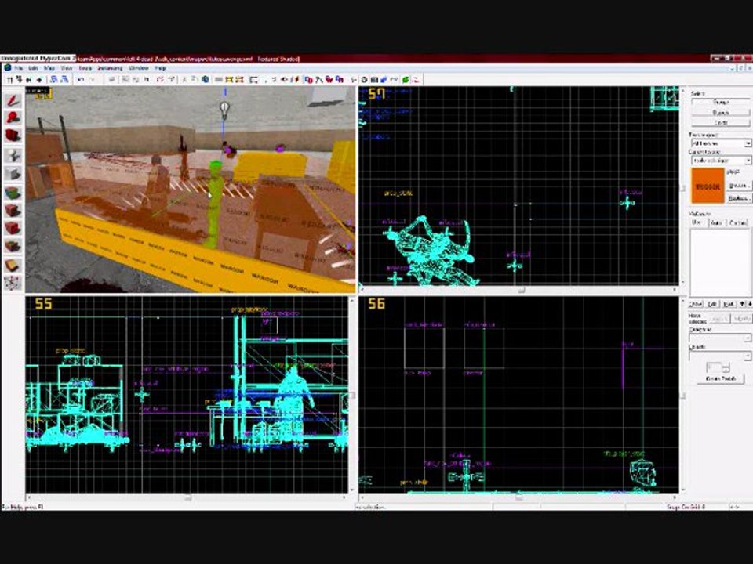Click the Edit Cordon Bounds yellow icon

(239, 80)
